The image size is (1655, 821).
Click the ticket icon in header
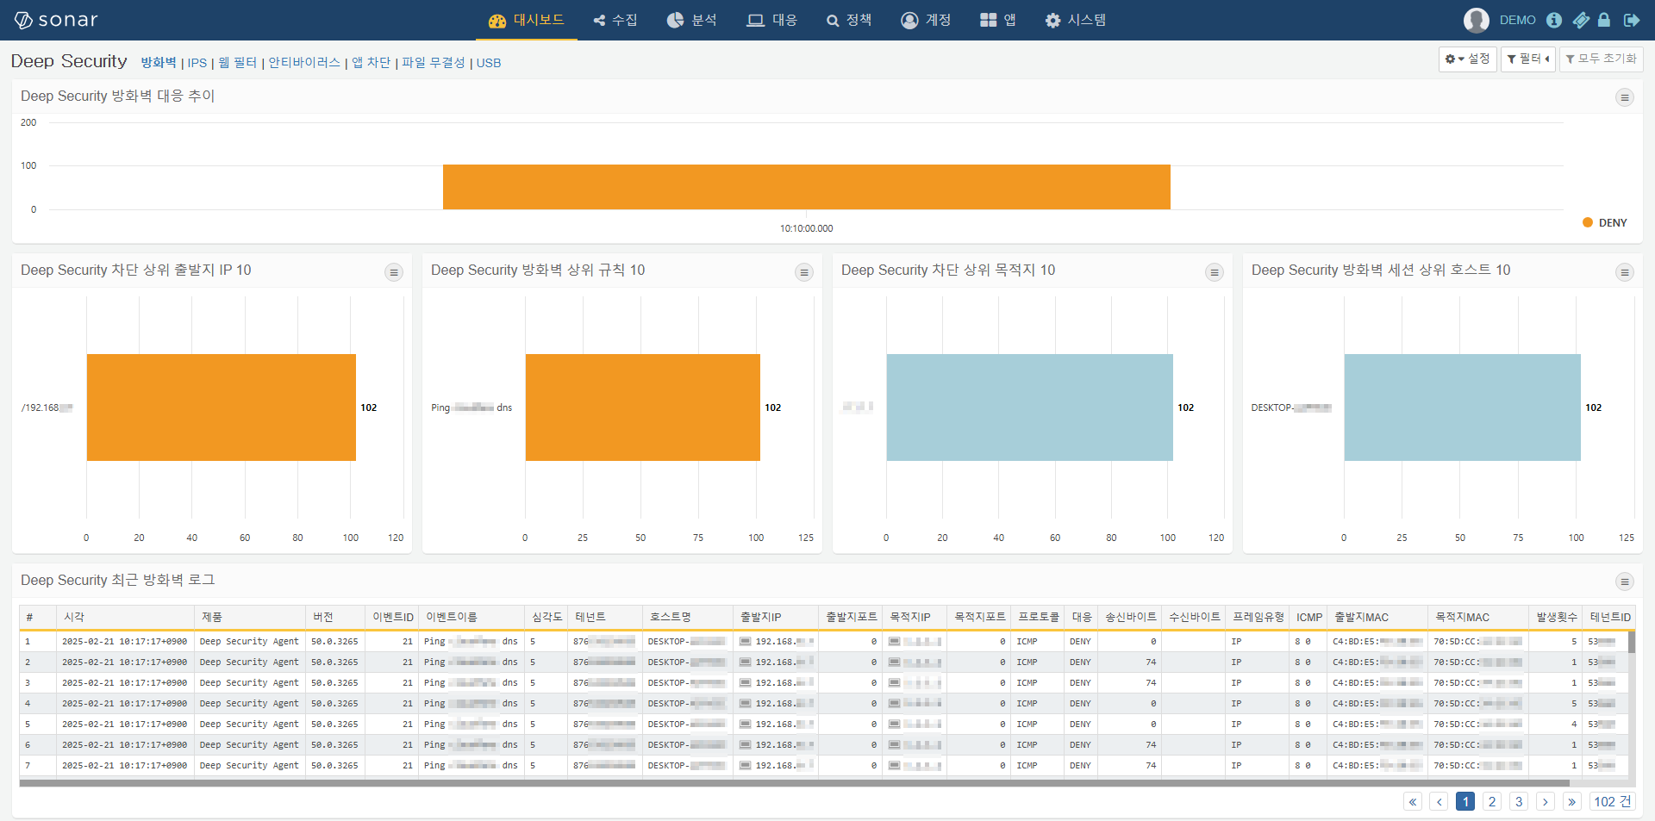[1580, 20]
